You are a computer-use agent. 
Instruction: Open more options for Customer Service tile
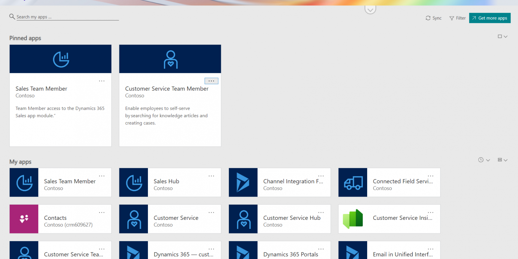pos(211,213)
